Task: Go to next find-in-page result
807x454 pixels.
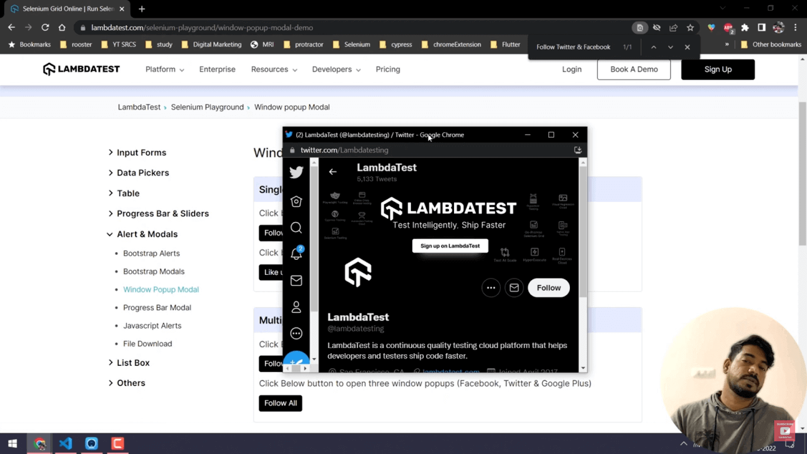Action: coord(670,47)
